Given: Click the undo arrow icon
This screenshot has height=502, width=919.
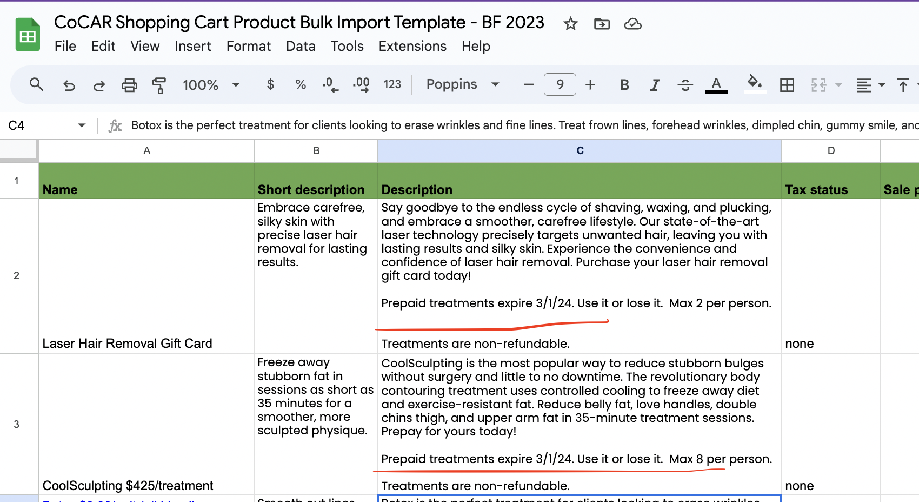Looking at the screenshot, I should [69, 85].
